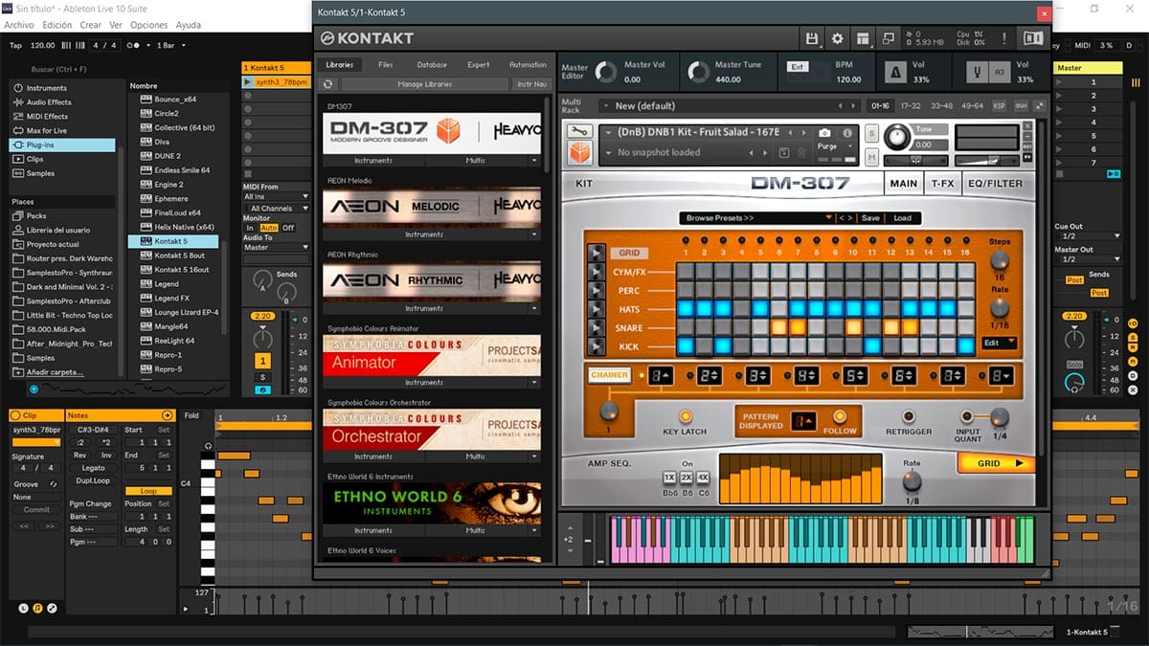Open Packs in Ableton Places
This screenshot has width=1149, height=646.
pos(35,216)
